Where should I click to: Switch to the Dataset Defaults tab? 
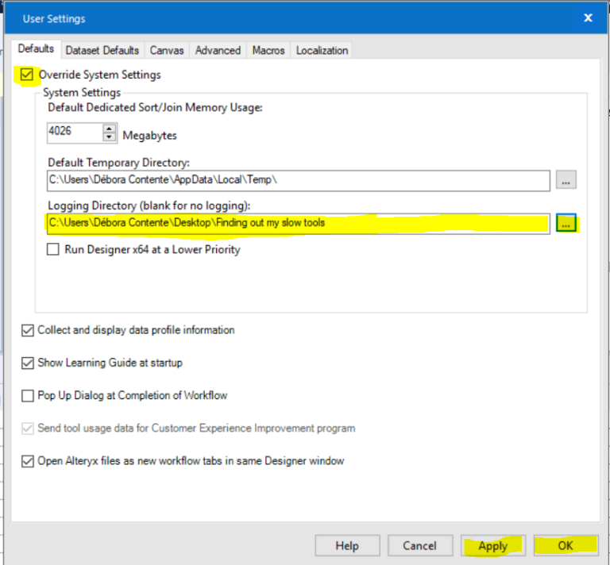[x=102, y=50]
